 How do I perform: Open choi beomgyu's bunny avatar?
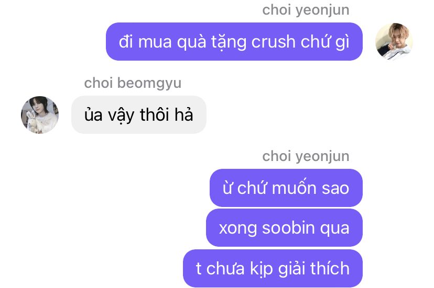(x=40, y=115)
